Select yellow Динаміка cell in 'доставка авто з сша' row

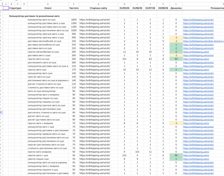tap(176, 55)
